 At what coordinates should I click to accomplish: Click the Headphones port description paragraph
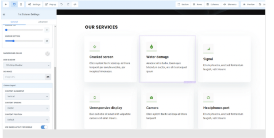[223, 116]
